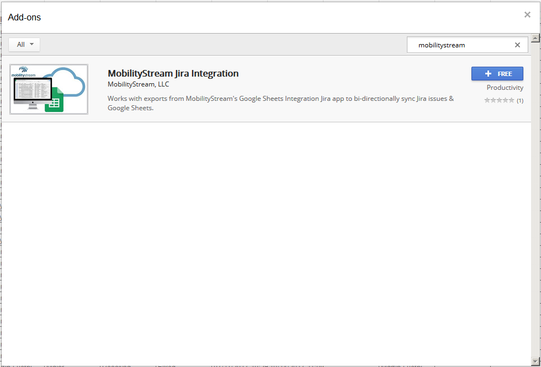This screenshot has width=541, height=367.
Task: Click the plus icon on FREE button
Action: click(x=487, y=74)
